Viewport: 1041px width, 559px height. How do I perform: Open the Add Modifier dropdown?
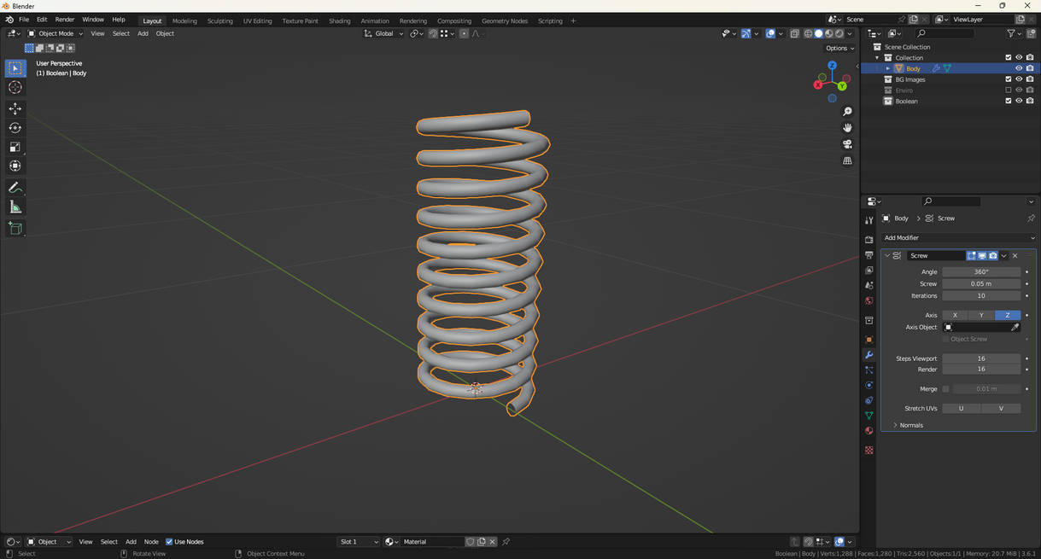pyautogui.click(x=958, y=238)
